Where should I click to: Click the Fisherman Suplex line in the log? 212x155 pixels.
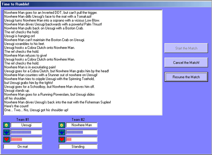point(57,102)
